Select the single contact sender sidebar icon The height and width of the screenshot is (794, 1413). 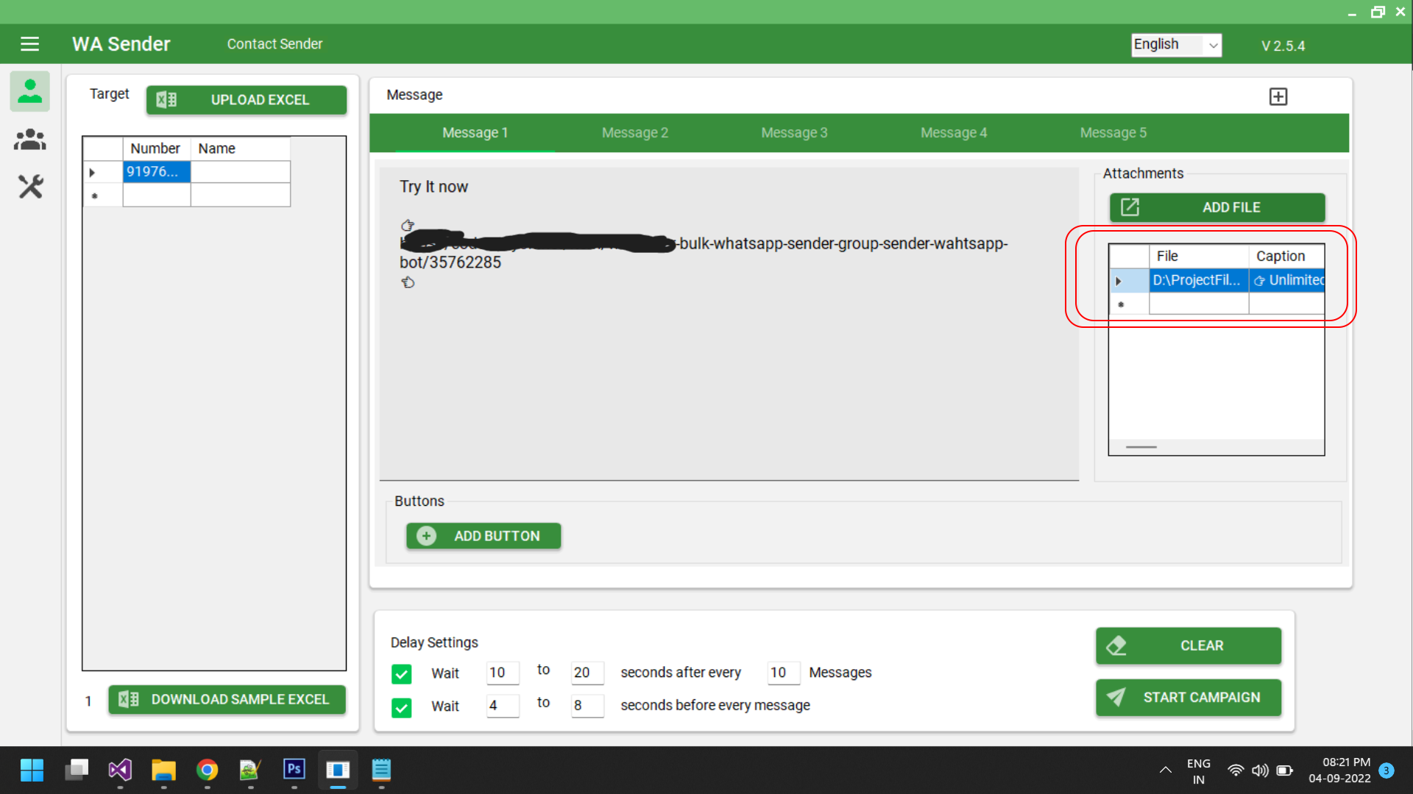pyautogui.click(x=29, y=91)
